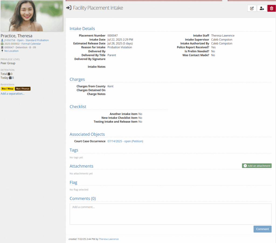Click I000047 · Detention · B - 09 text
The image size is (276, 243).
(x=20, y=47)
